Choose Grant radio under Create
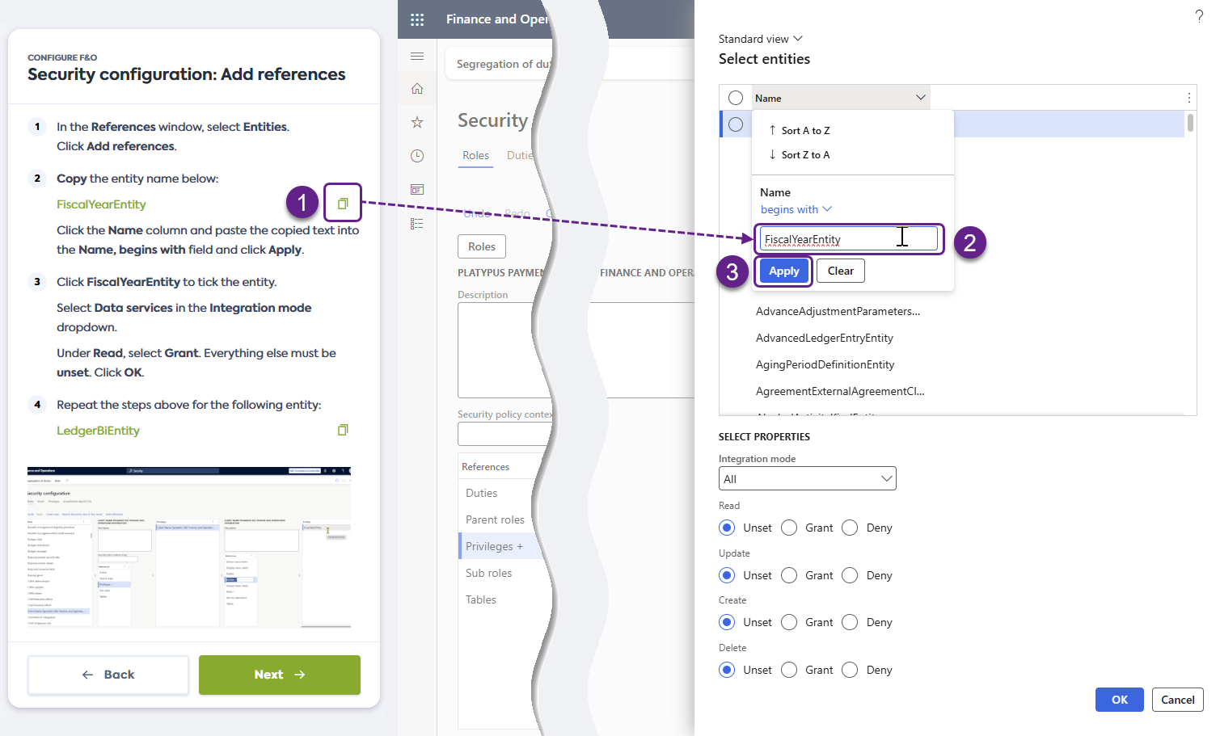The image size is (1220, 736). pyautogui.click(x=790, y=622)
